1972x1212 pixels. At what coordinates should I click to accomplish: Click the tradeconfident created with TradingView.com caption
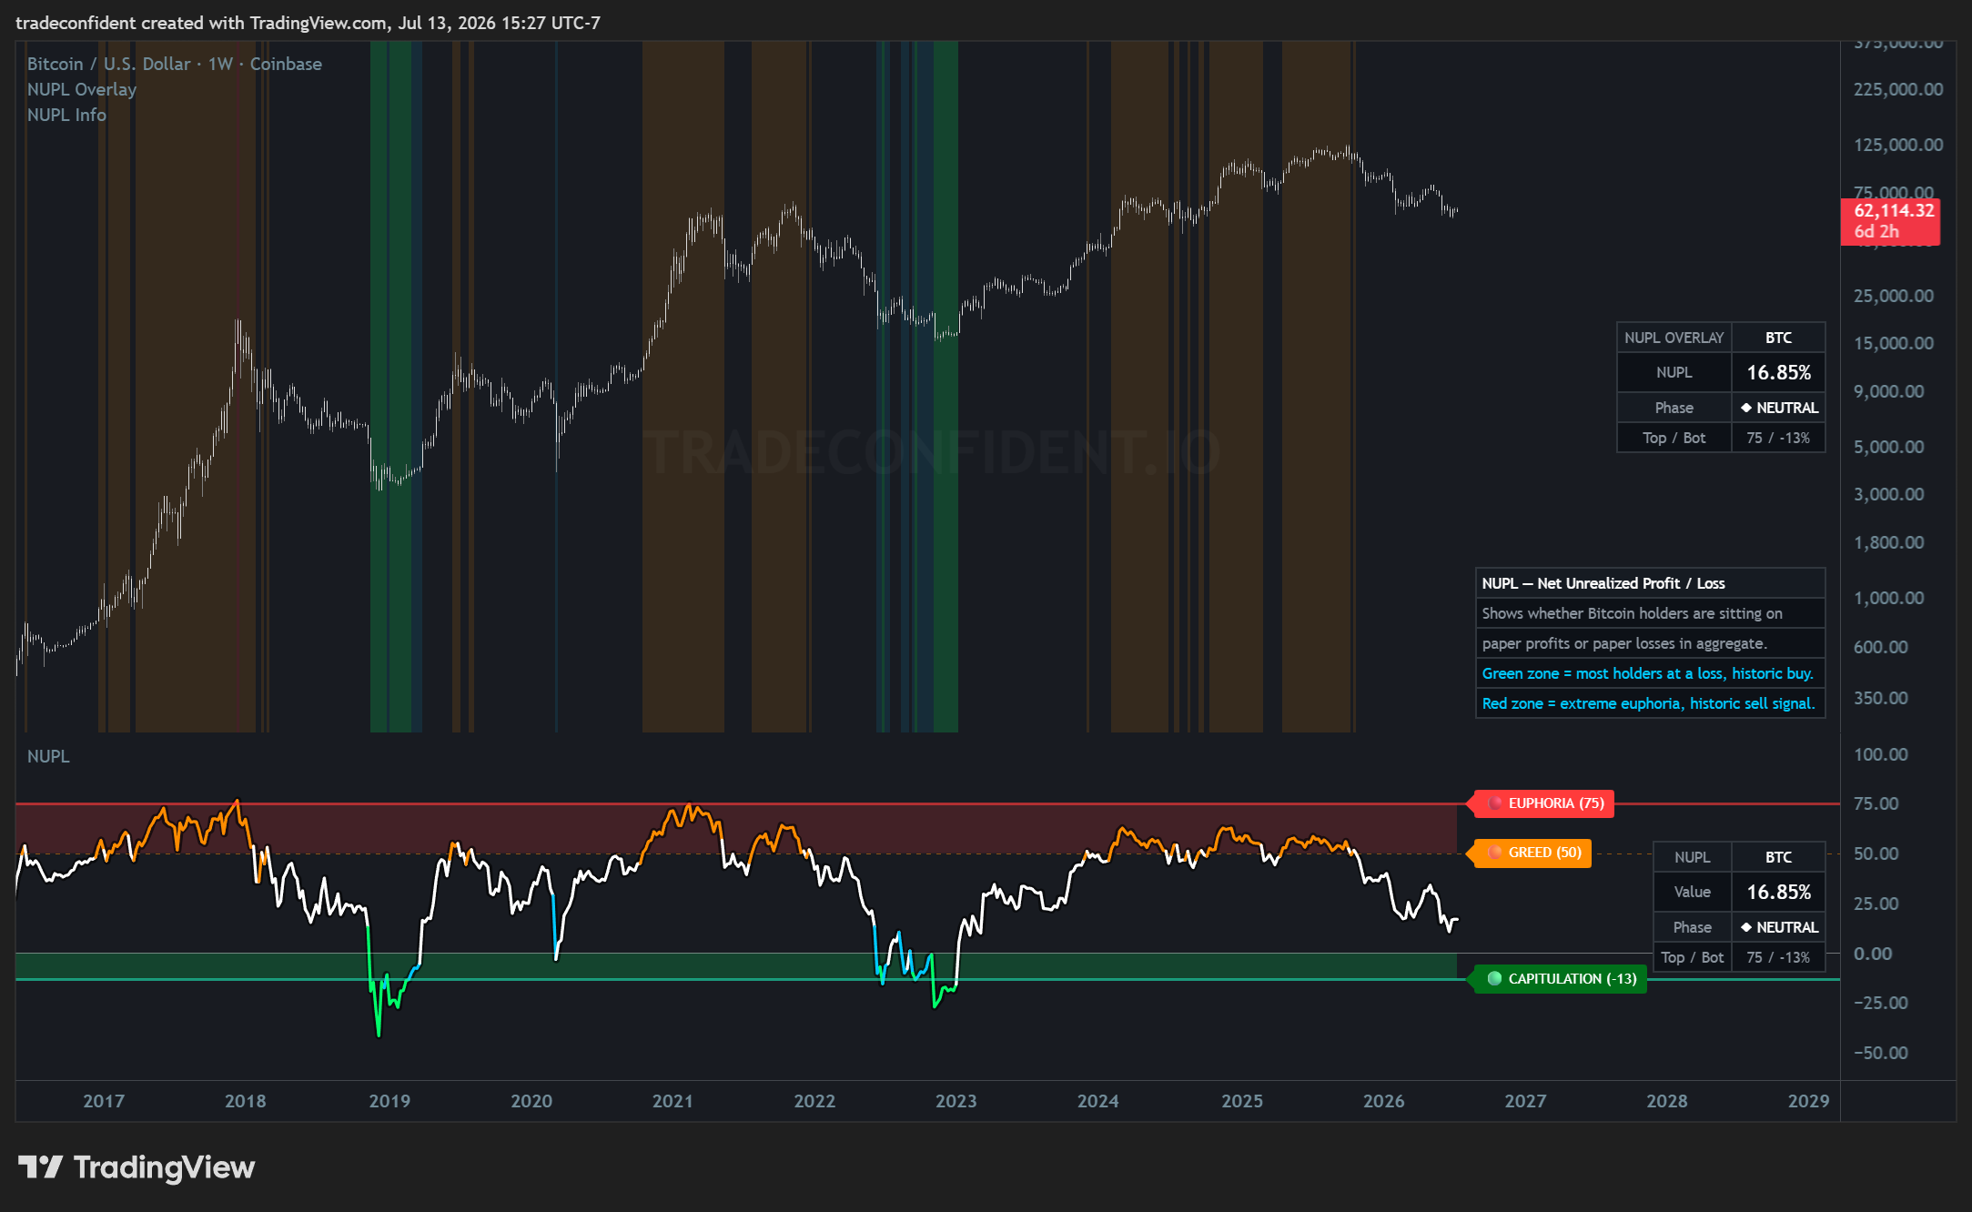(308, 23)
